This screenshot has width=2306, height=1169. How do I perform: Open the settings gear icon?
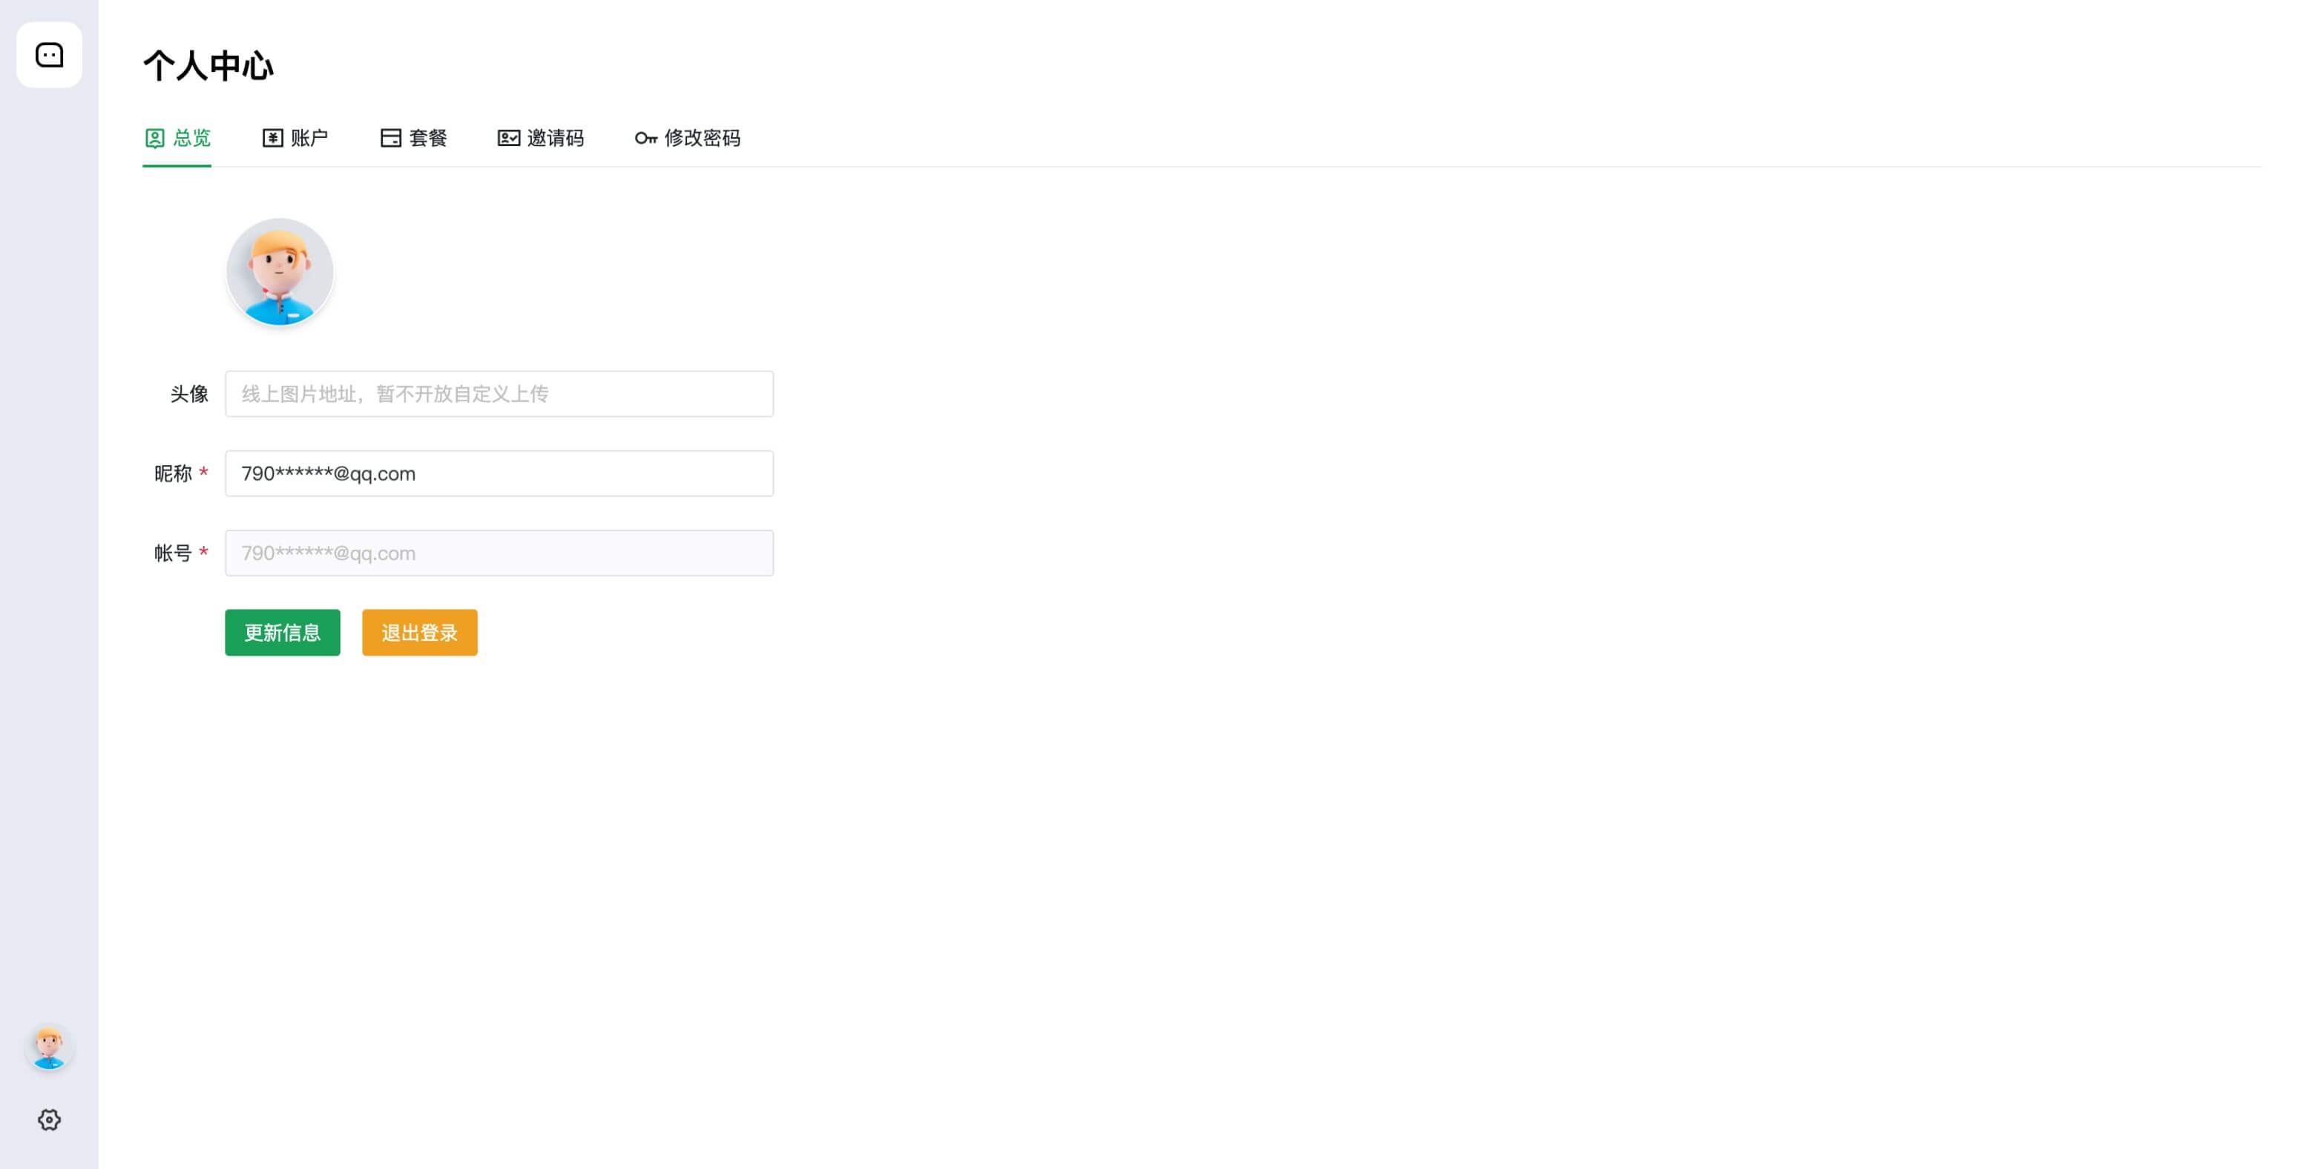(x=49, y=1120)
